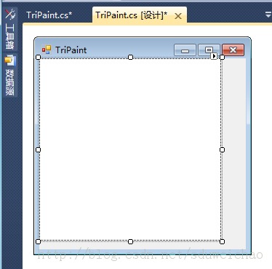Click the form's minimize button in designer

185,50
